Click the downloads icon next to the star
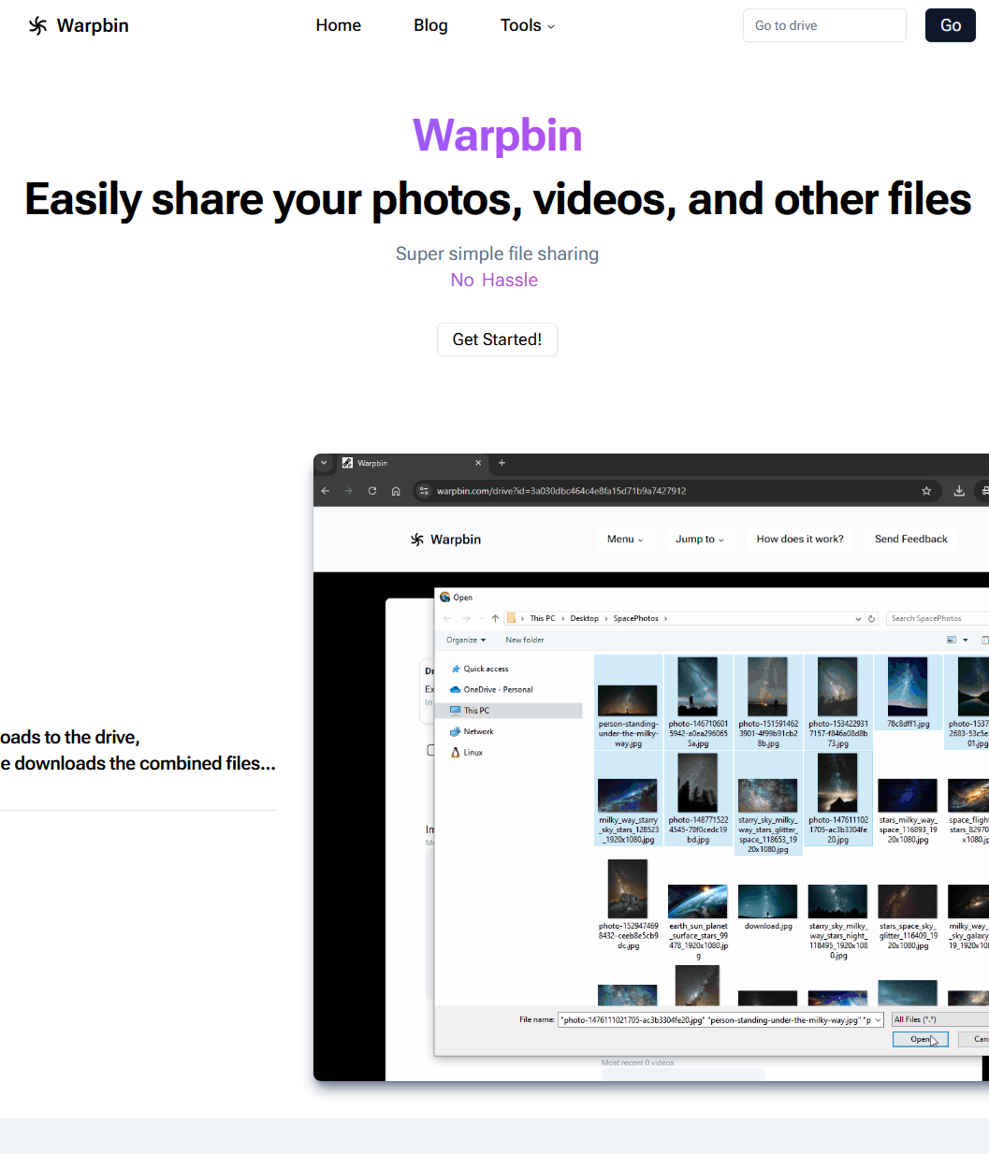The image size is (989, 1154). [x=958, y=490]
